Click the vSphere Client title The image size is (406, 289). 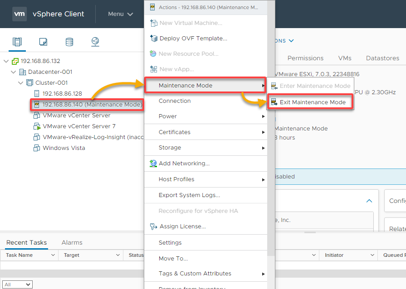pyautogui.click(x=58, y=14)
